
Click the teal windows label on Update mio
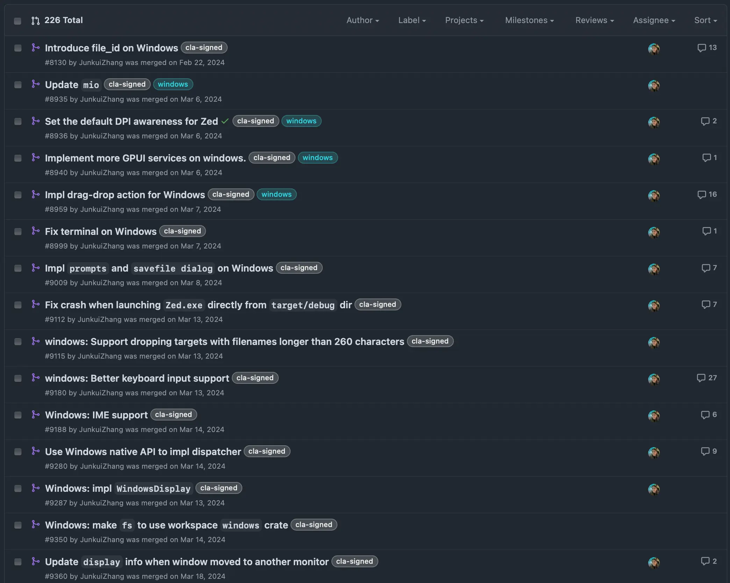(x=173, y=84)
